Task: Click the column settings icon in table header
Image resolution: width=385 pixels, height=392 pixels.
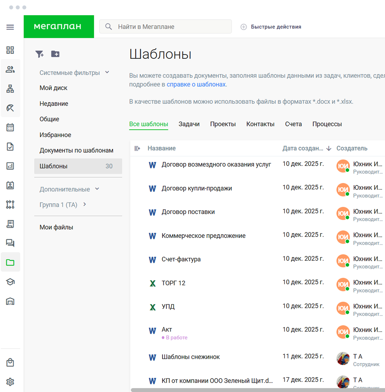Action: [137, 148]
